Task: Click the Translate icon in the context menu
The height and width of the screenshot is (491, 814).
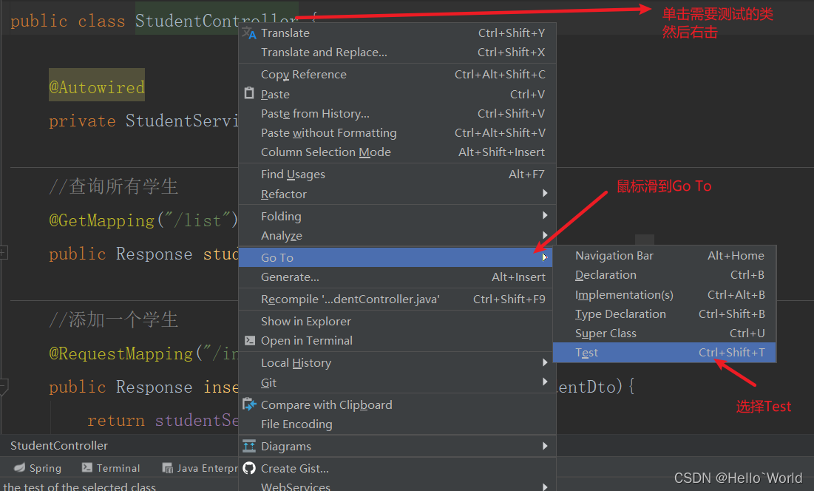Action: pyautogui.click(x=250, y=33)
